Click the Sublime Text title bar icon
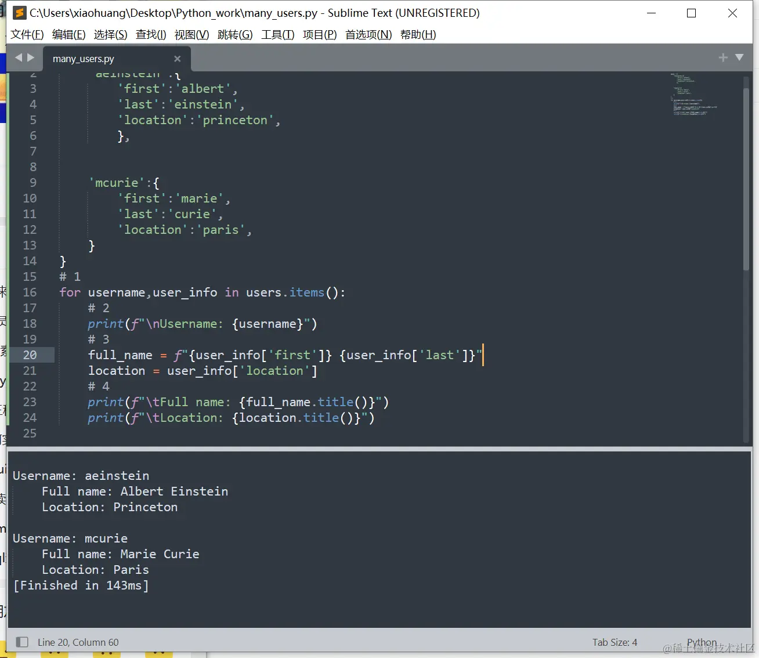This screenshot has width=759, height=658. pos(20,13)
